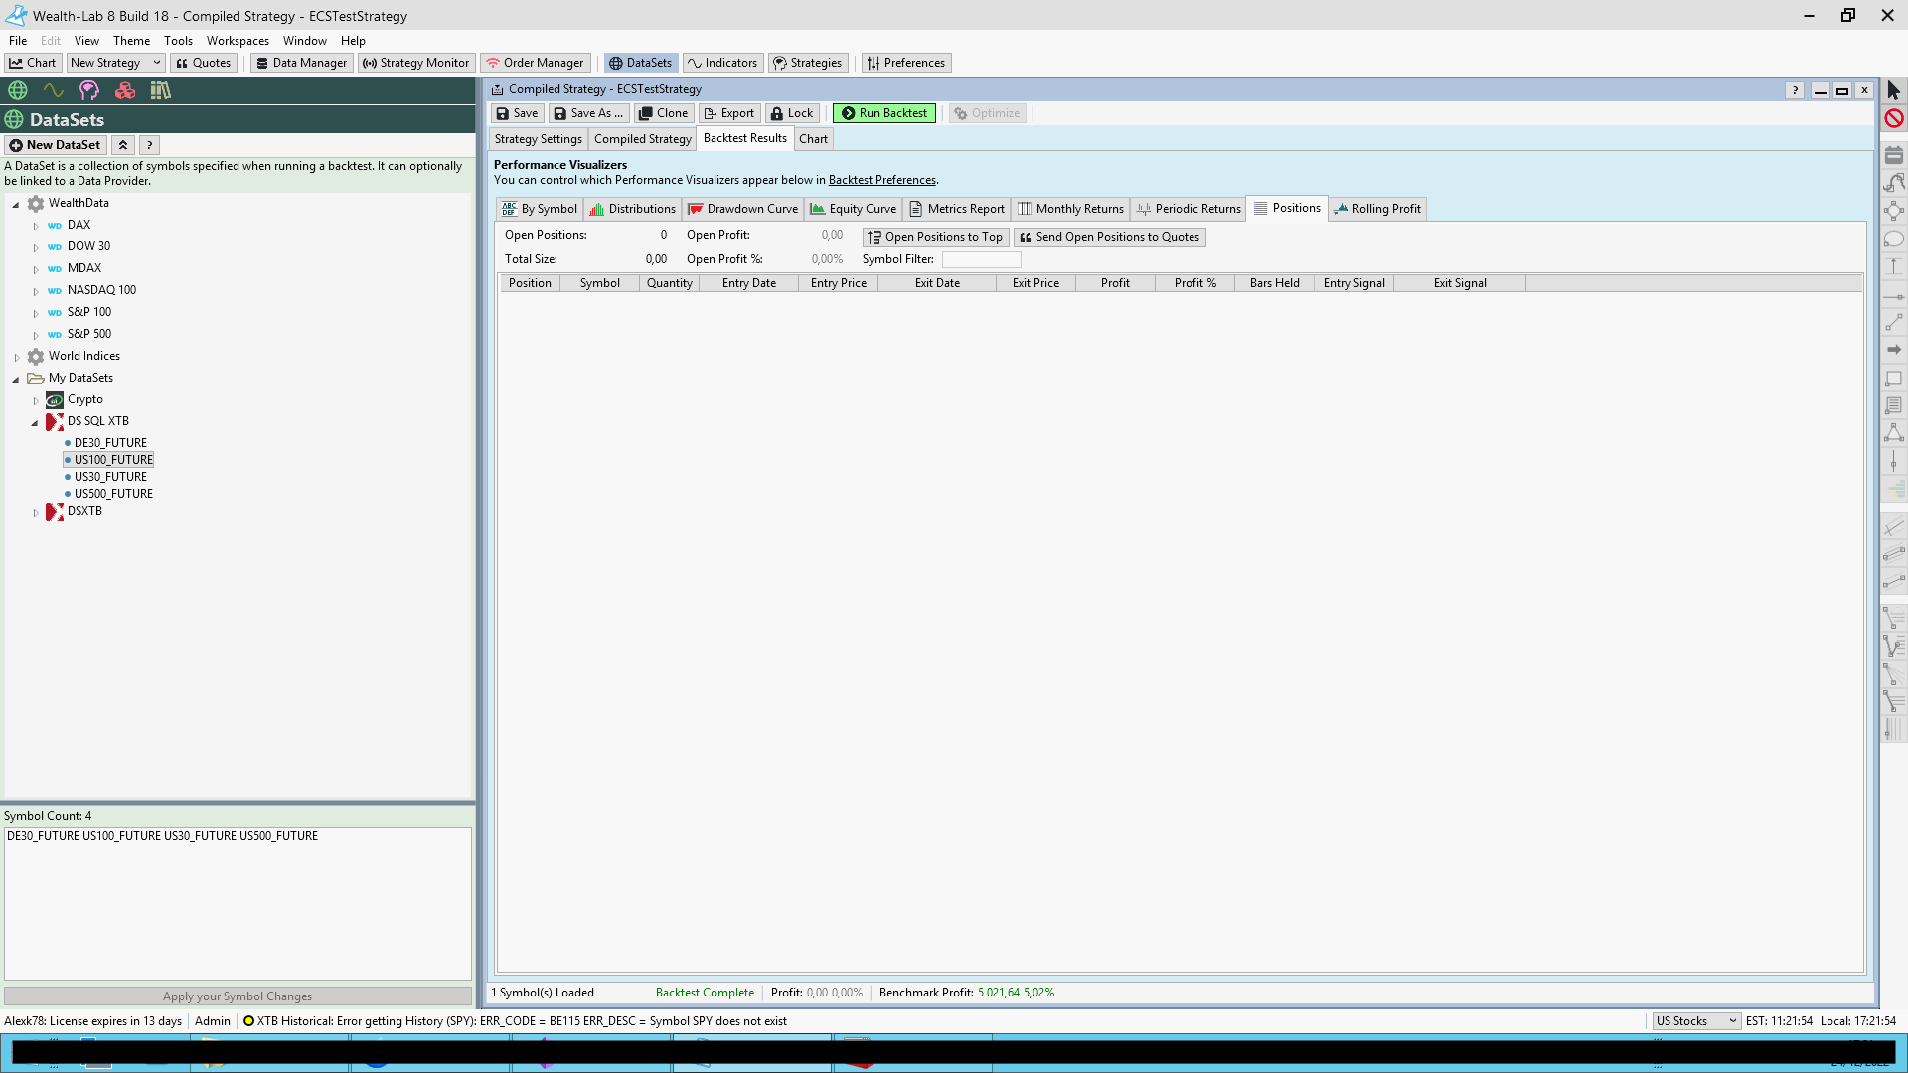This screenshot has width=1908, height=1073.
Task: Select the text note drawing tool
Action: (1894, 405)
